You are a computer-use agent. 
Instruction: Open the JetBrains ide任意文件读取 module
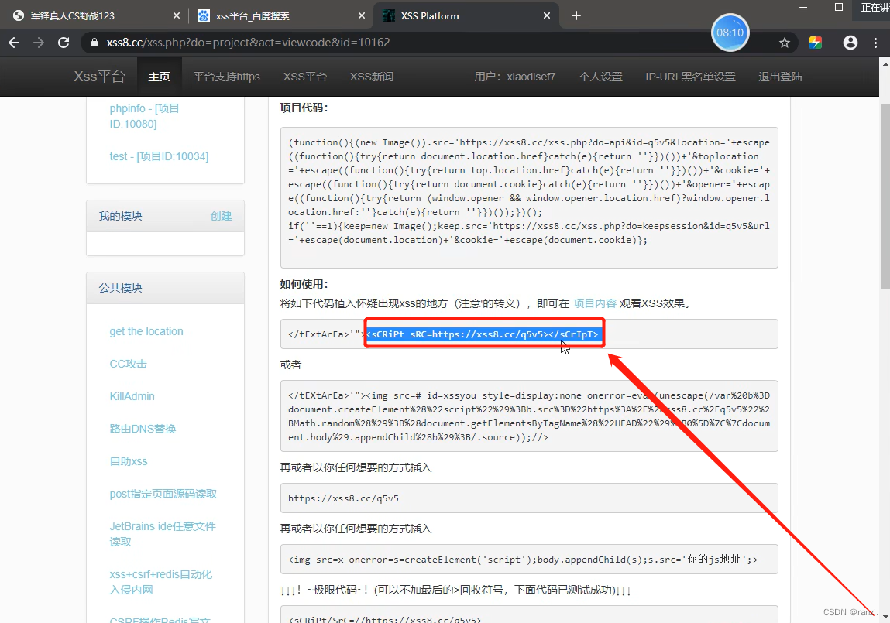coord(163,534)
